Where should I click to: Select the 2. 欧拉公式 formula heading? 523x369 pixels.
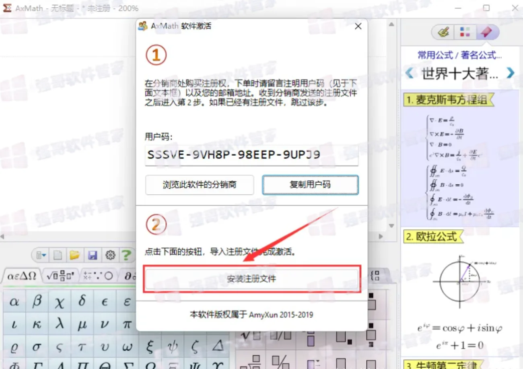pos(434,237)
